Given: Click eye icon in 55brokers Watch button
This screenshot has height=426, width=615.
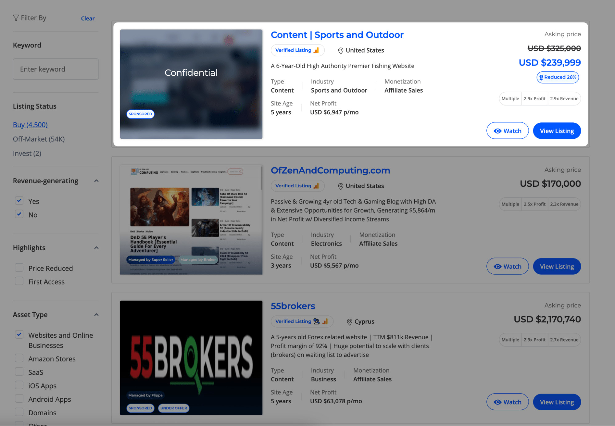Looking at the screenshot, I should click(497, 402).
